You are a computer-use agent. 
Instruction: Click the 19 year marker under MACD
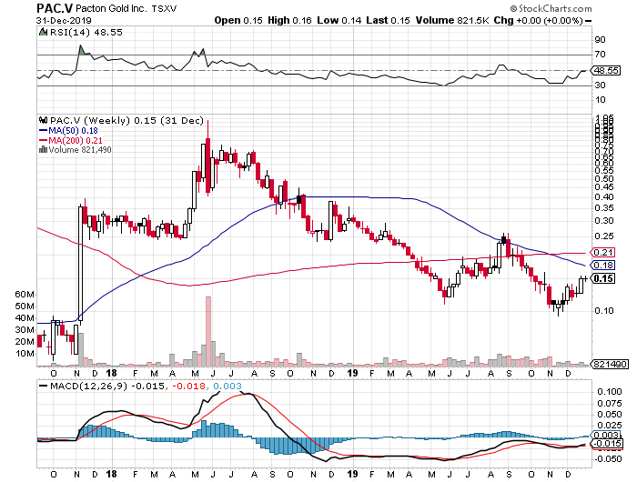pyautogui.click(x=353, y=474)
